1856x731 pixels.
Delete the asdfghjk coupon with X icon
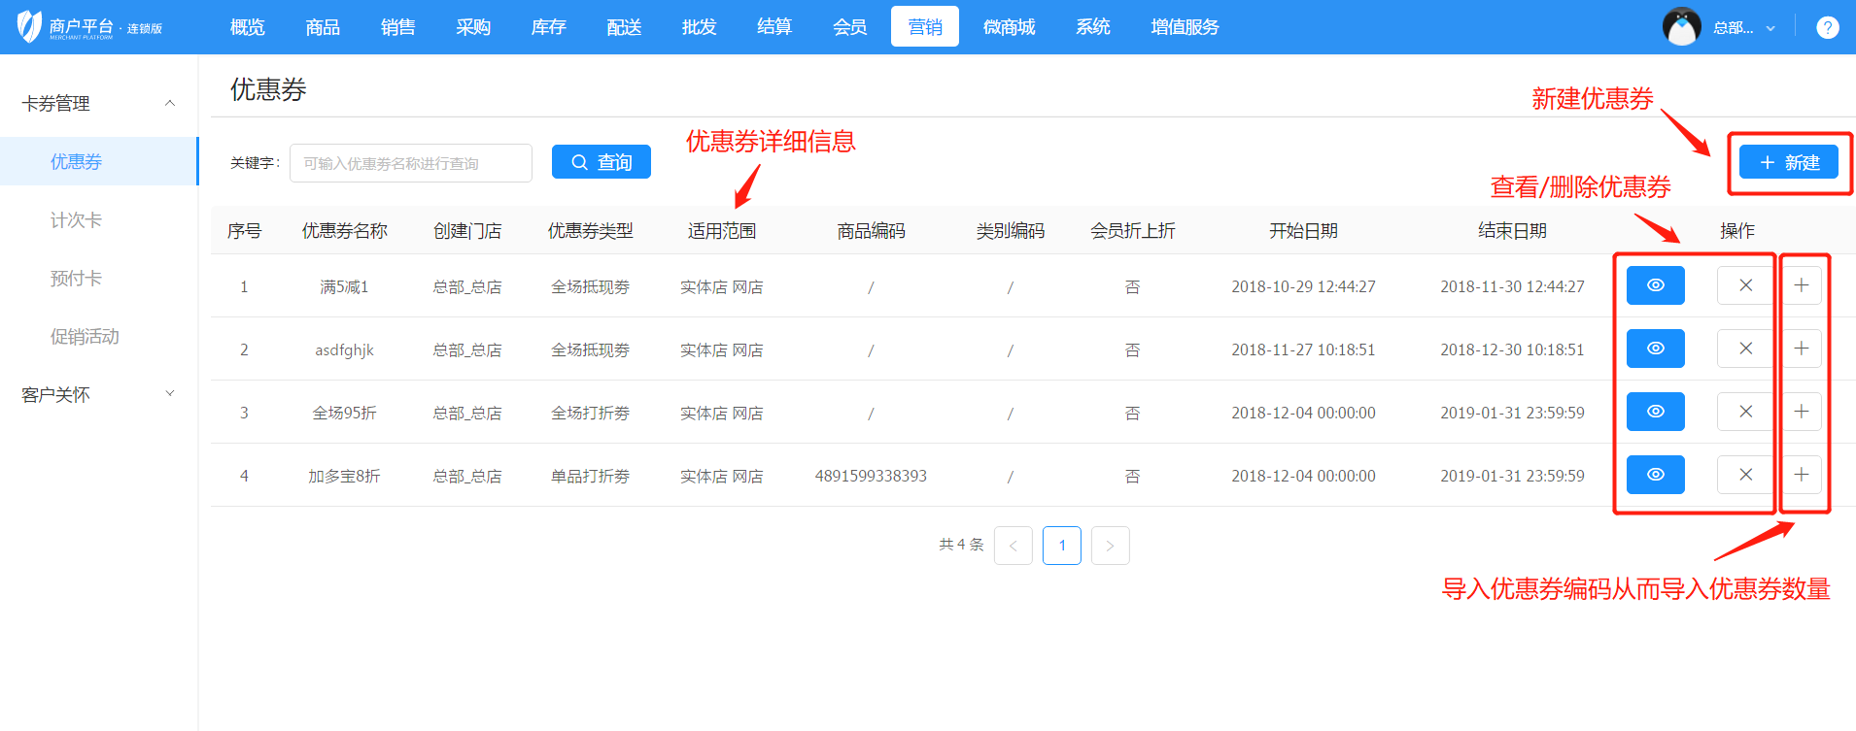point(1745,349)
